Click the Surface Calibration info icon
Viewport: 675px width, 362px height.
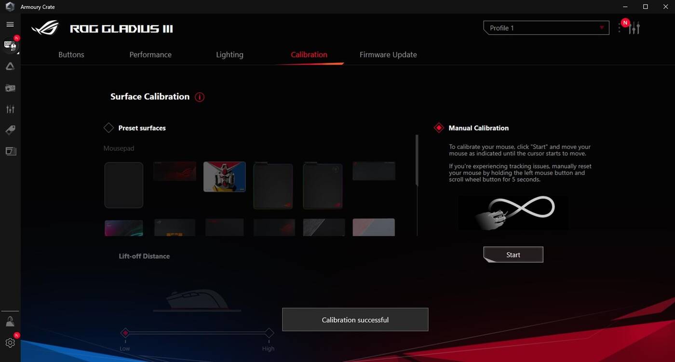(x=200, y=97)
